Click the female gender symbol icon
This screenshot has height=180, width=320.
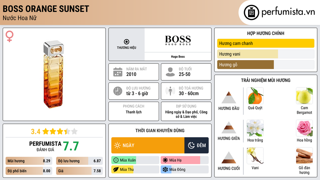click(x=9, y=36)
